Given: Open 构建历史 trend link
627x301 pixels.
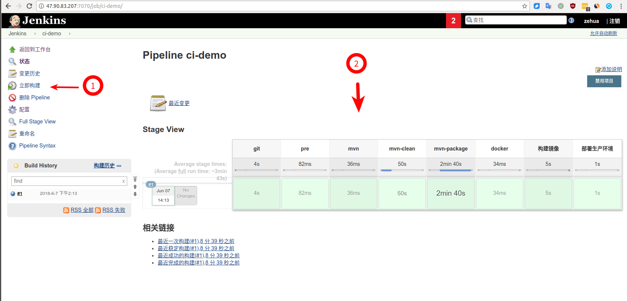Looking at the screenshot, I should click(104, 166).
